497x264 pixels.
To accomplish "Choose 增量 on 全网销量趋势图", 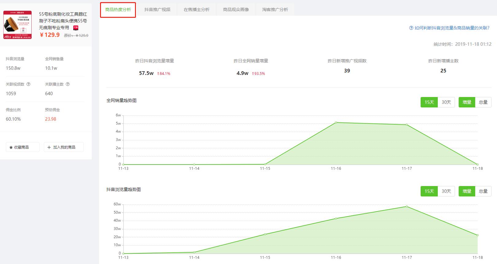I will coord(467,102).
